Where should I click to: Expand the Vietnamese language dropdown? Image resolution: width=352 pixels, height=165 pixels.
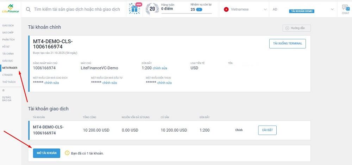265,9
